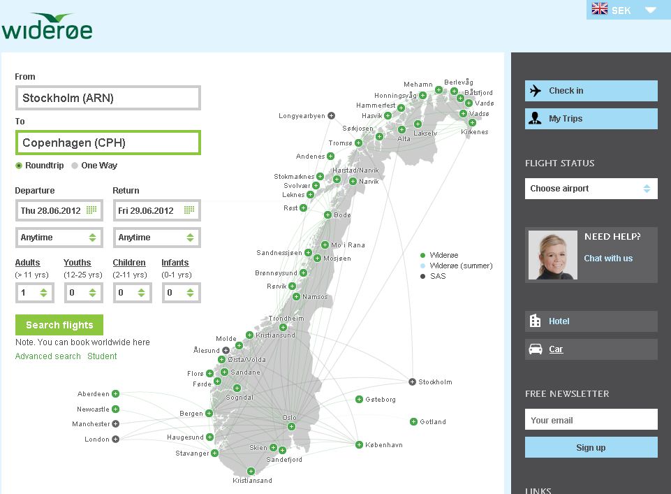Image resolution: width=671 pixels, height=494 pixels.
Task: Open the Advanced search link
Action: (48, 356)
